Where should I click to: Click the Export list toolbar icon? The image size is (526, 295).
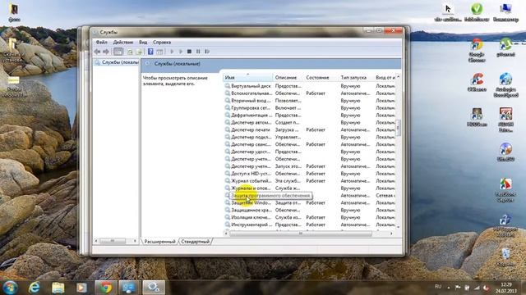click(x=139, y=52)
